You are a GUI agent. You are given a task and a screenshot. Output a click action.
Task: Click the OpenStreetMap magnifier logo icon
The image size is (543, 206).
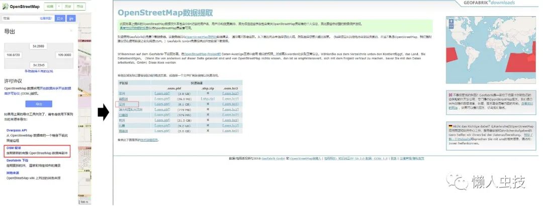(5, 7)
